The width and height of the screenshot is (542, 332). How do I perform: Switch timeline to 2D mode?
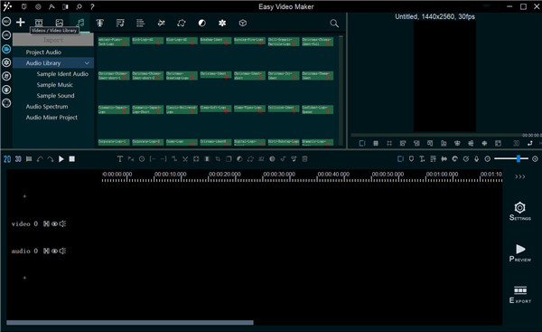tap(7, 159)
